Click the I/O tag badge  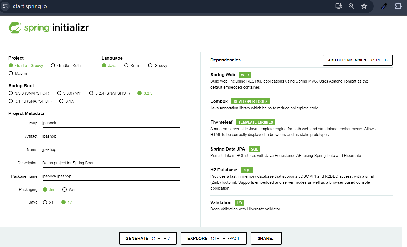[240, 203]
